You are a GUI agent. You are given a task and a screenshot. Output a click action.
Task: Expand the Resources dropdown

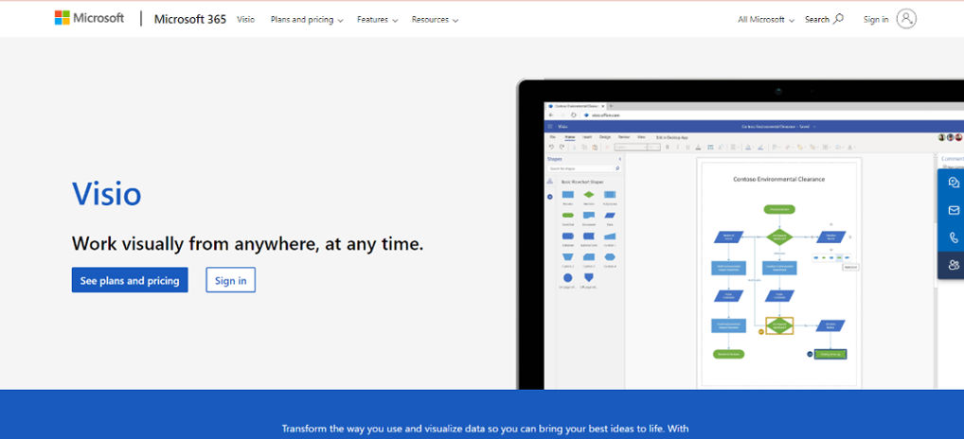point(435,20)
